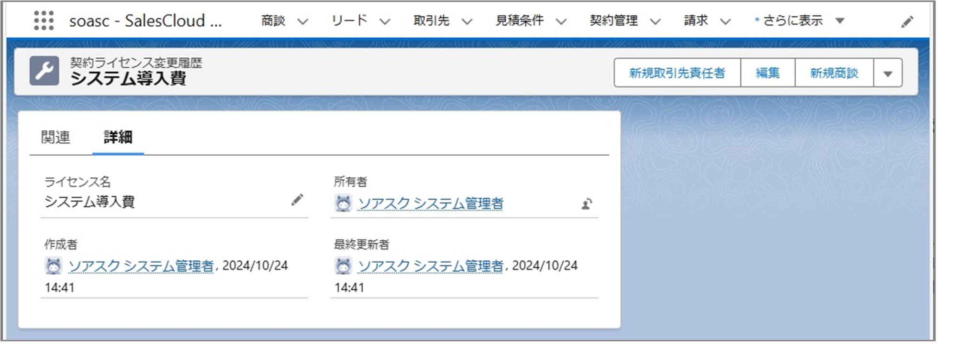
Task: Open the 取引先 navigation tab
Action: point(432,21)
